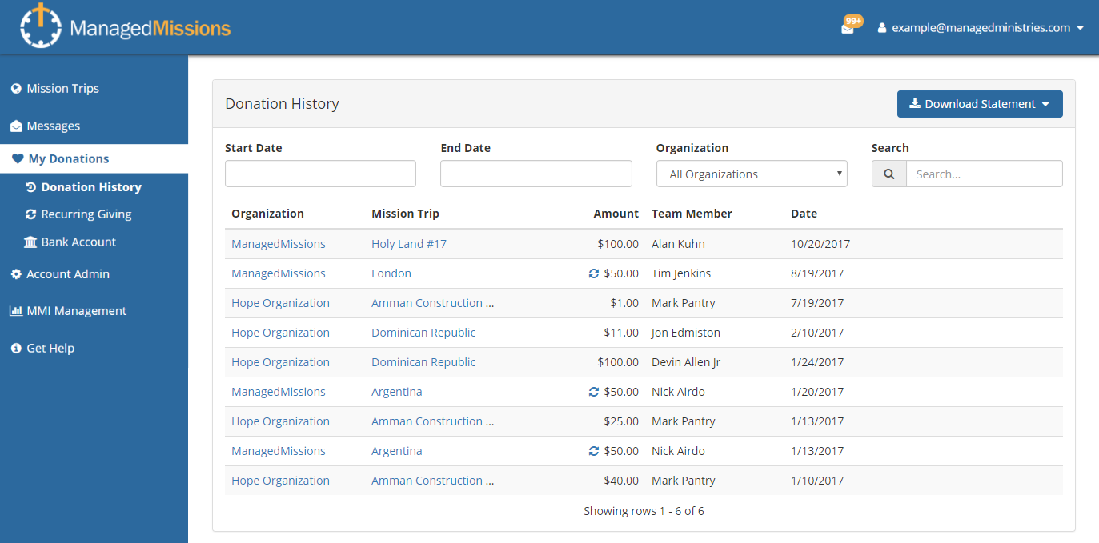This screenshot has width=1099, height=543.
Task: Focus the Start Date field
Action: (x=320, y=174)
